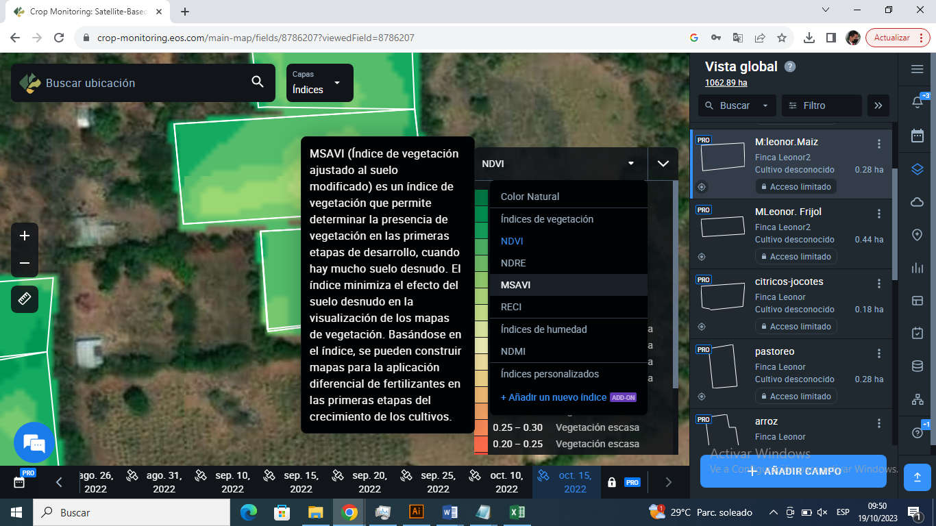This screenshot has height=526, width=936.
Task: Select the oct. 10, 2022 timeline date
Action: [x=506, y=481]
